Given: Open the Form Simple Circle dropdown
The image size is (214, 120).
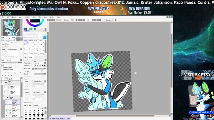Looking at the screenshot, I should [x=39, y=81].
